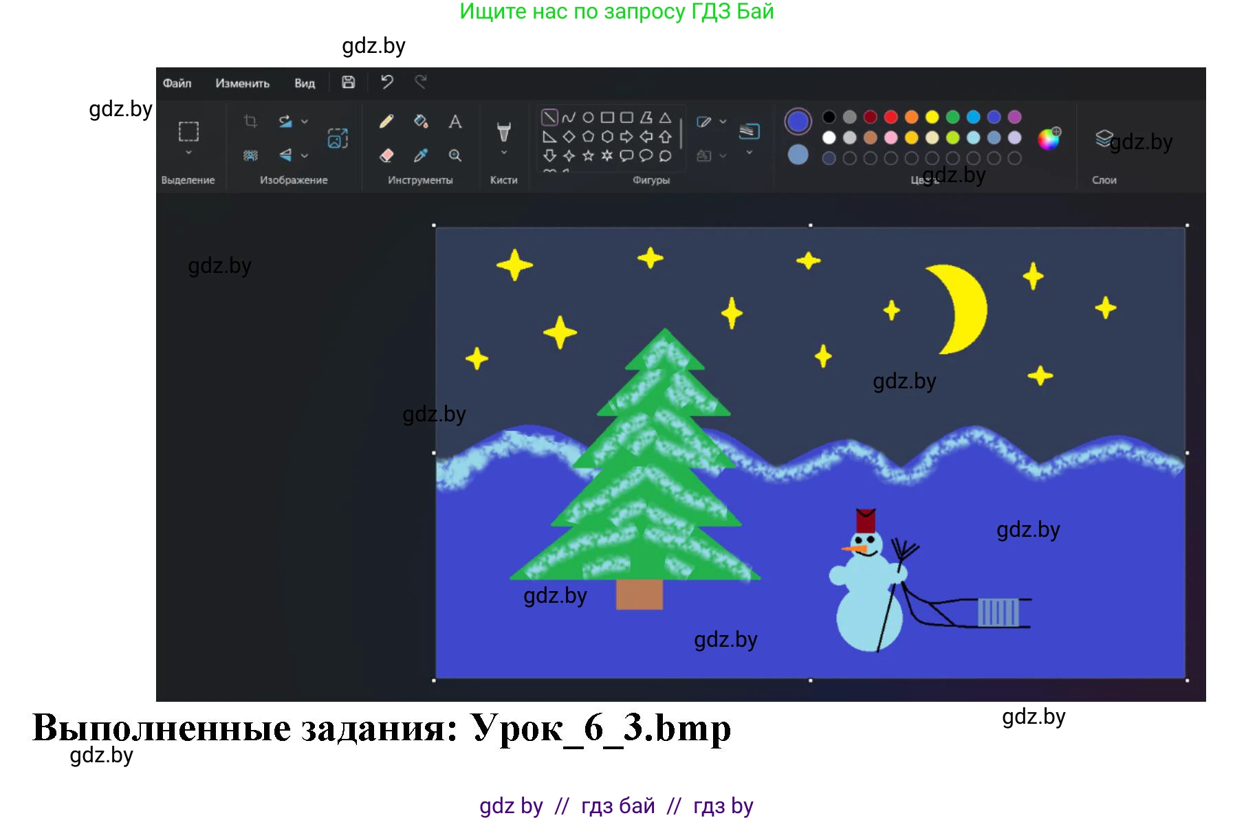Open the Layers panel icon
Viewport: 1235px width, 820px height.
click(1104, 138)
